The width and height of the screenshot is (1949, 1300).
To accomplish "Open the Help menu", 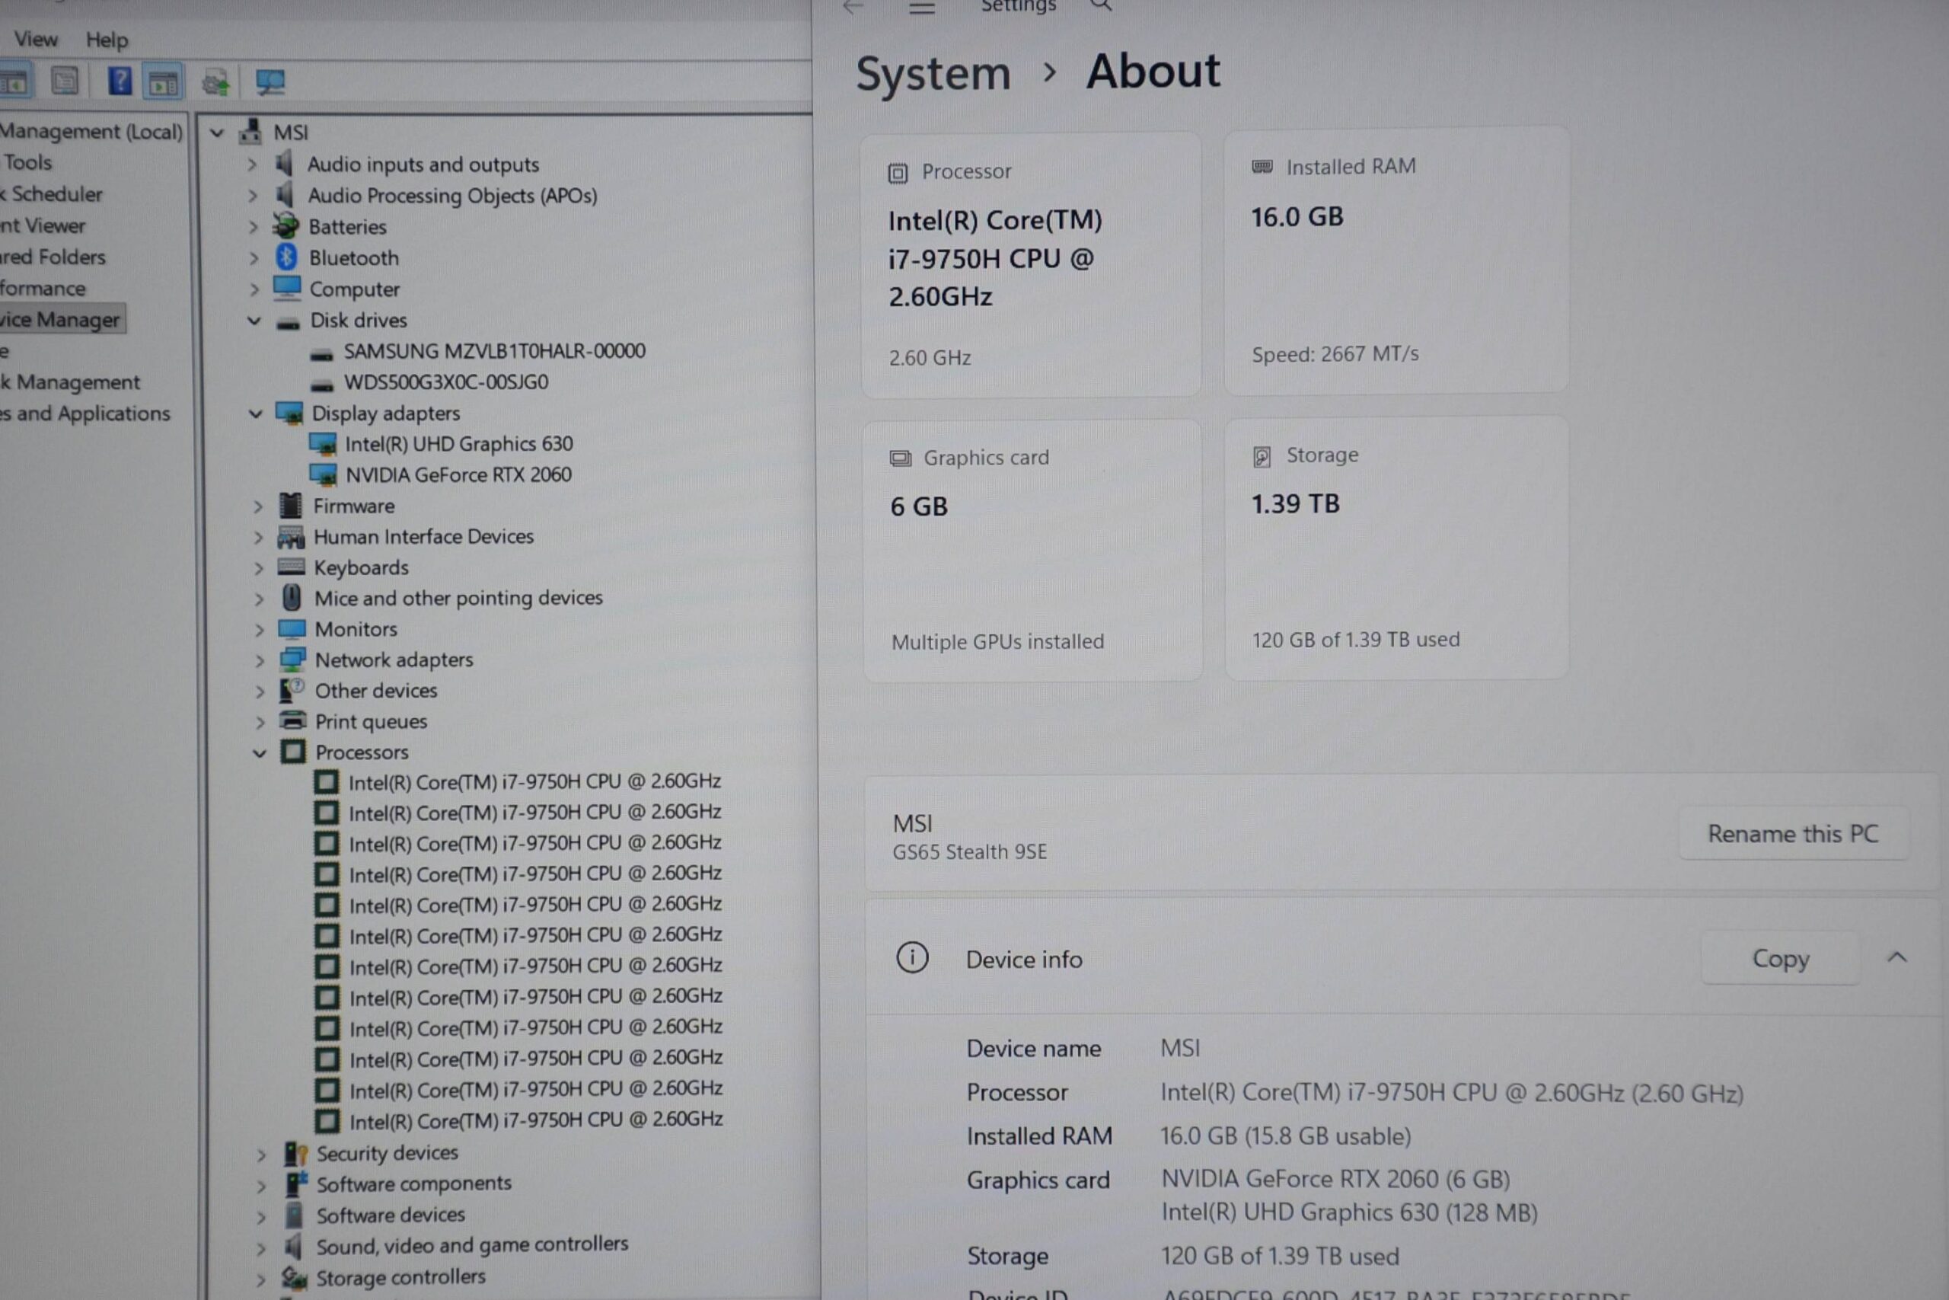I will click(107, 40).
